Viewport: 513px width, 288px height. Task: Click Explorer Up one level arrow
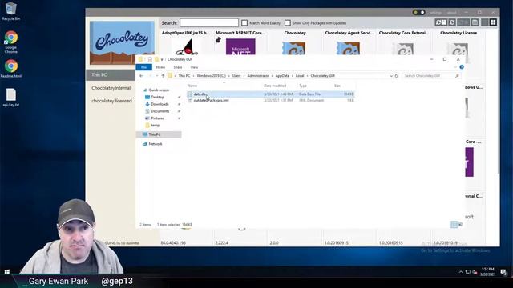163,76
